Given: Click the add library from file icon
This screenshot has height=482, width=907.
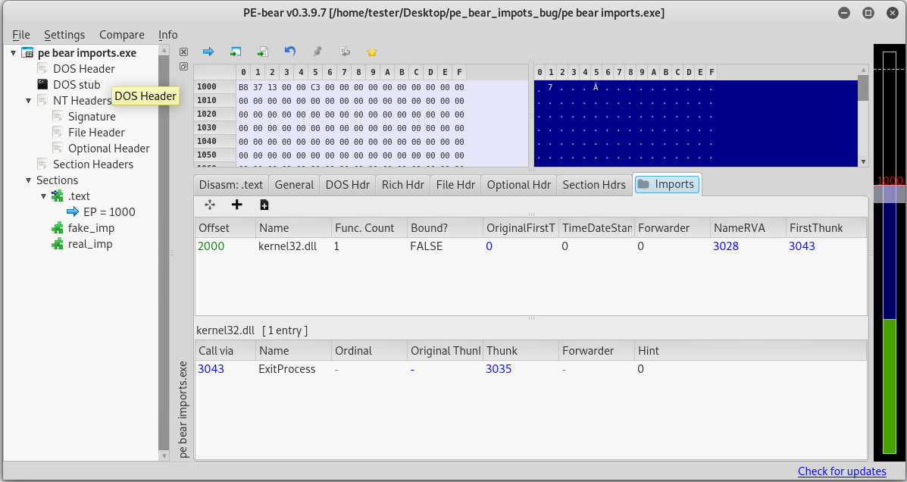Looking at the screenshot, I should 264,205.
